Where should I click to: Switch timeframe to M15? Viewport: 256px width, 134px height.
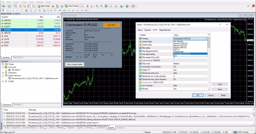point(60,10)
